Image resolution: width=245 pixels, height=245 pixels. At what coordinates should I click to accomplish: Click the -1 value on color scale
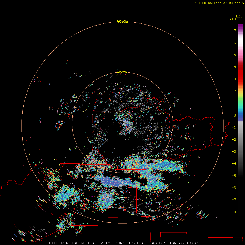click(x=234, y=127)
